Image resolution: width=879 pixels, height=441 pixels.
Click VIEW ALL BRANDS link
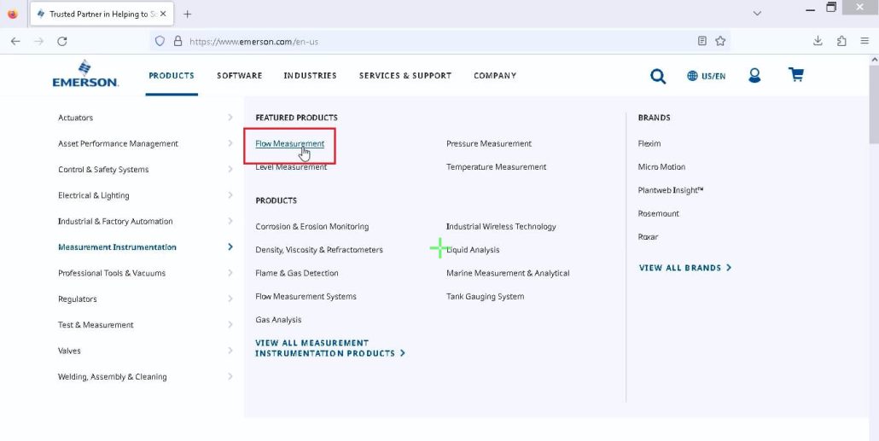click(x=685, y=268)
